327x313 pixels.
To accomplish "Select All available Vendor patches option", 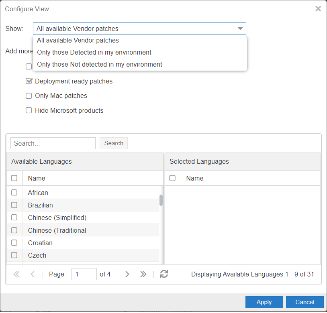I will pyautogui.click(x=78, y=40).
